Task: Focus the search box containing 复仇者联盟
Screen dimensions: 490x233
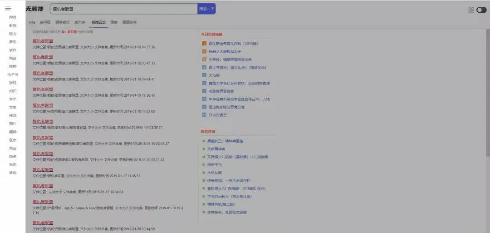Action: tap(124, 9)
